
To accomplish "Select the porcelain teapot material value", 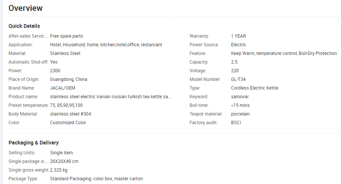I will pyautogui.click(x=240, y=114).
